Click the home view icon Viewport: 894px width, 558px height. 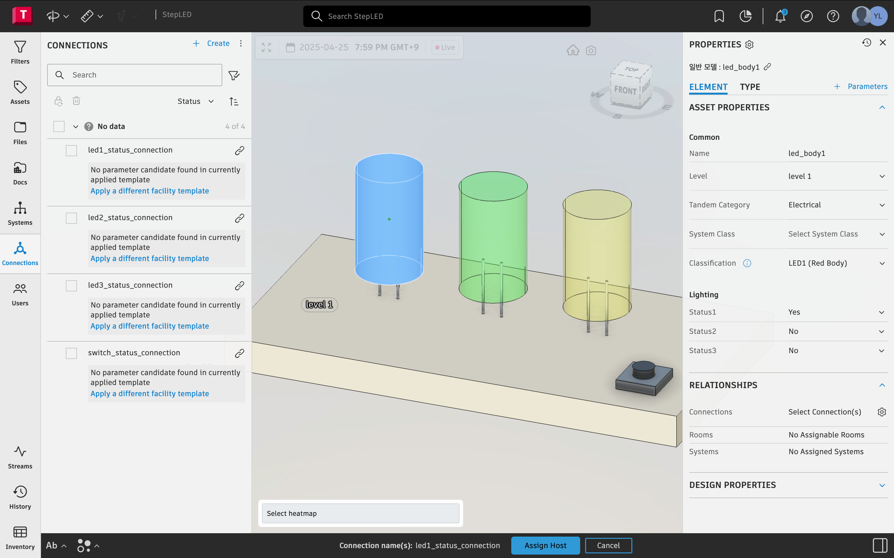tap(573, 50)
